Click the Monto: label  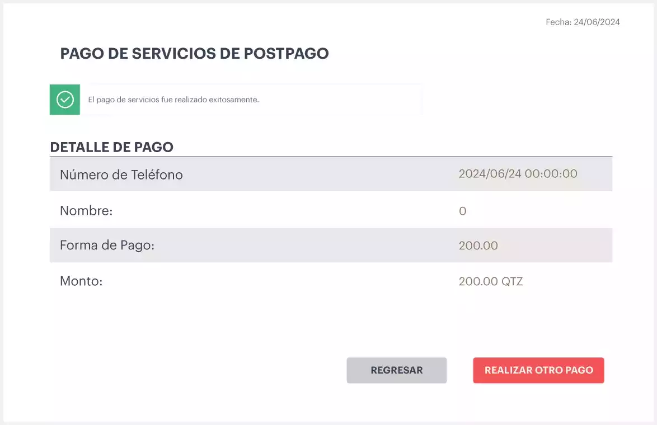point(81,281)
